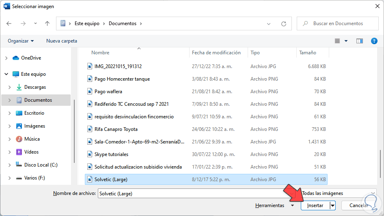Image resolution: width=384 pixels, height=216 pixels.
Task: Open the Insertar button dropdown arrow
Action: pos(333,205)
